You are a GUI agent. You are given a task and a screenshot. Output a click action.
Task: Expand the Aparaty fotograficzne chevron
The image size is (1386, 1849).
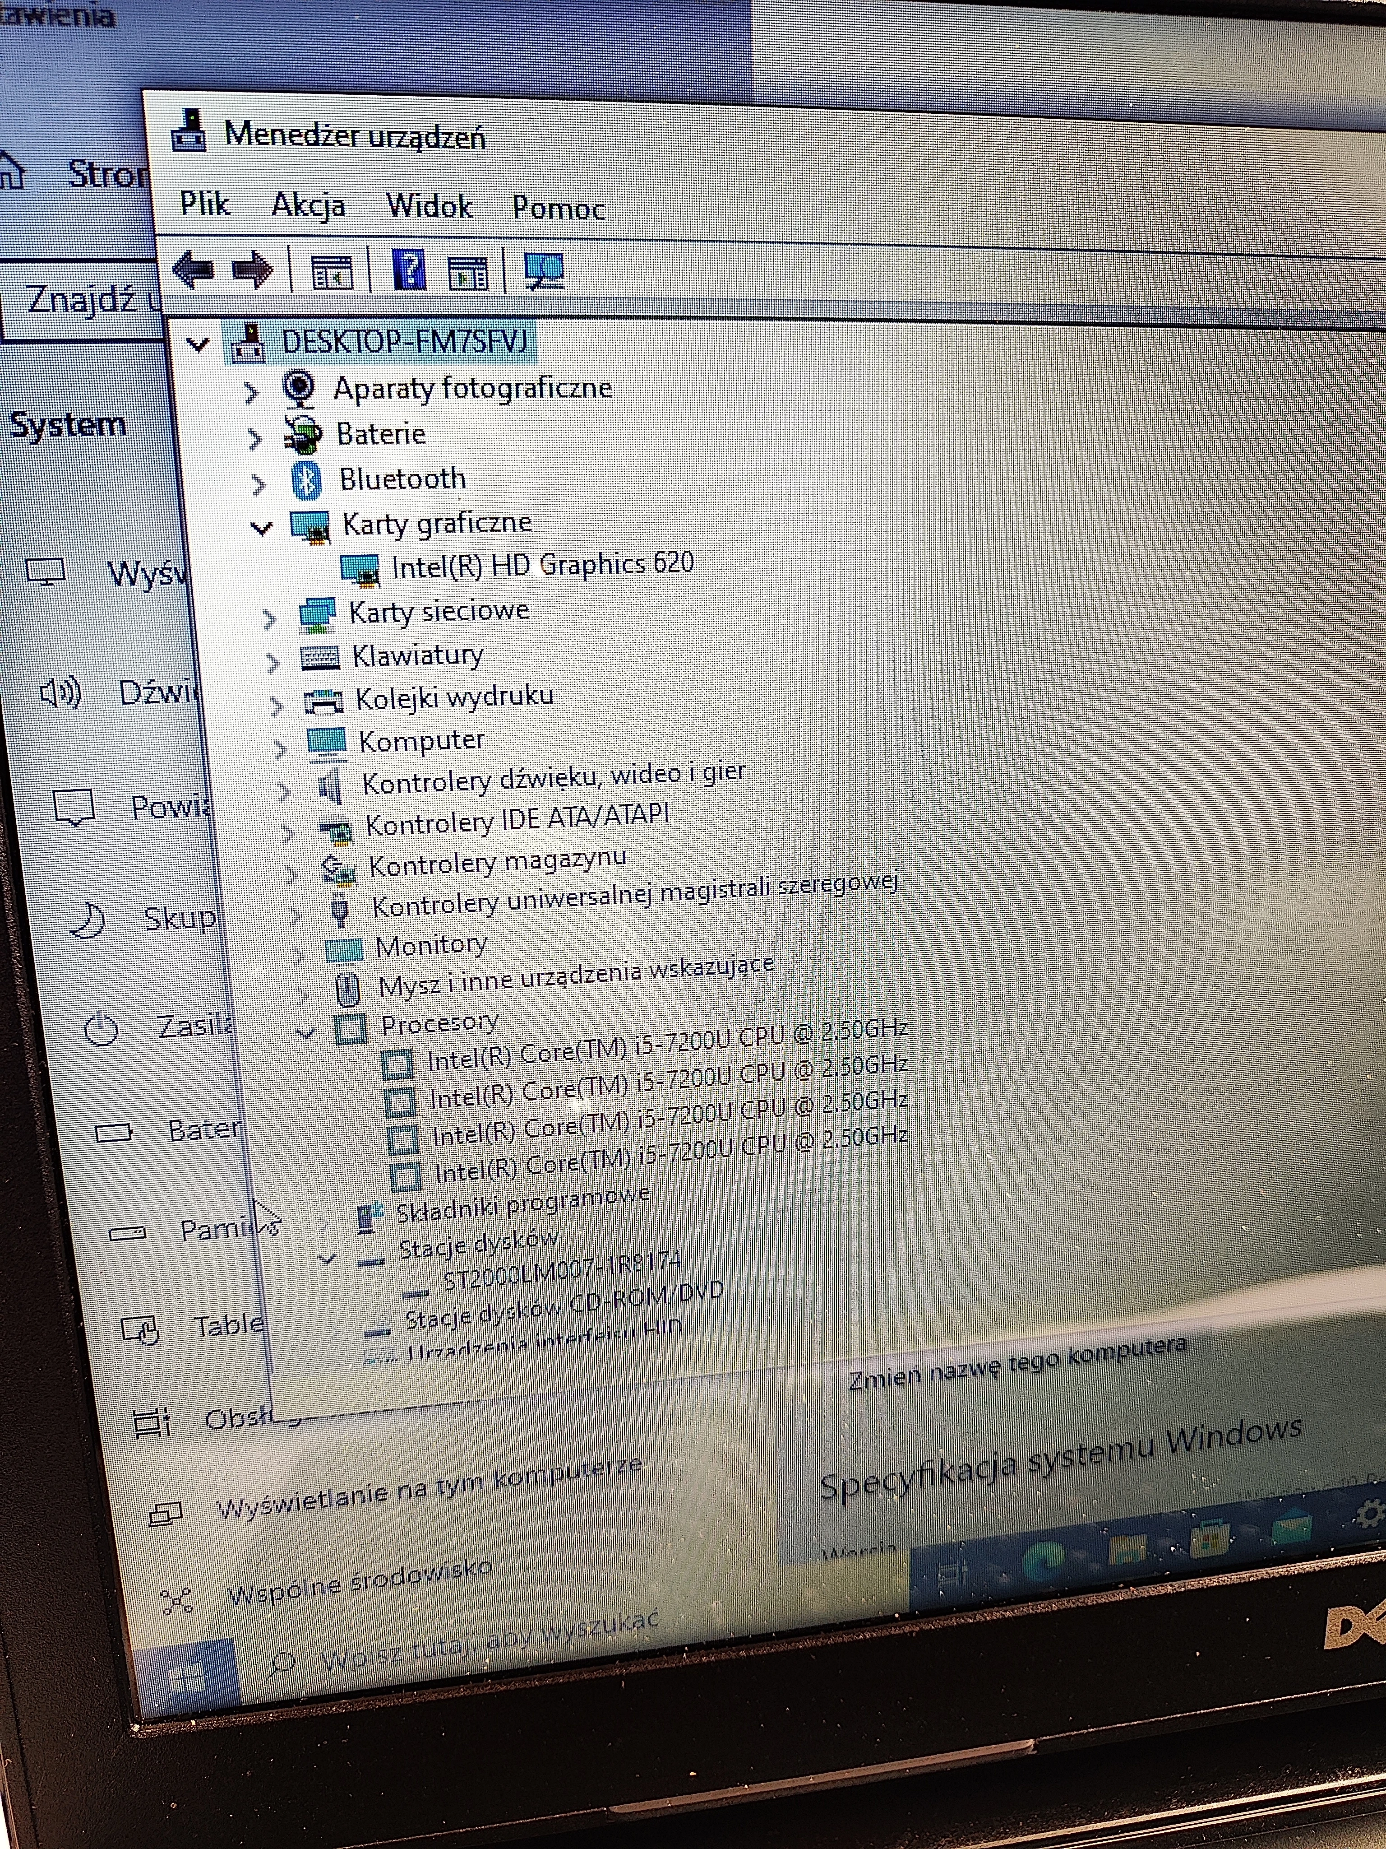(x=251, y=393)
